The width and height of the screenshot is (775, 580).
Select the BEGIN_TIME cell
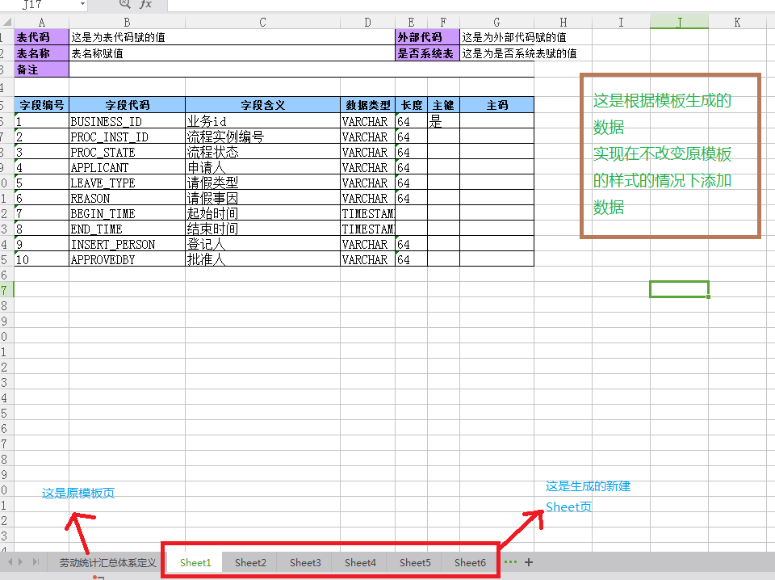[127, 213]
